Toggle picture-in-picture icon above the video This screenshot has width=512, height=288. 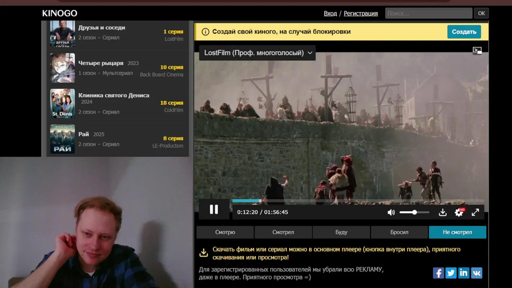477,50
